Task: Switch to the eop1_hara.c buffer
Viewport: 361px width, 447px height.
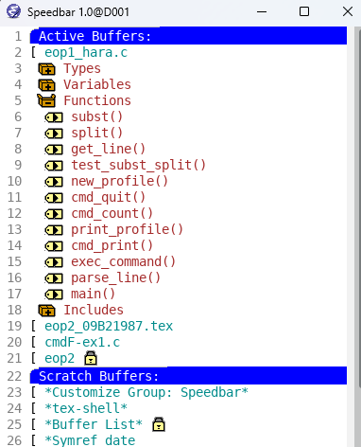Action: point(86,52)
